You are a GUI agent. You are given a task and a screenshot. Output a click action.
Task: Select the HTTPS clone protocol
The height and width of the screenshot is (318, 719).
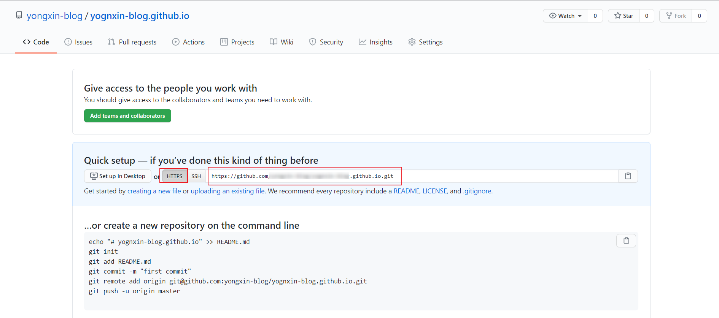pos(175,176)
